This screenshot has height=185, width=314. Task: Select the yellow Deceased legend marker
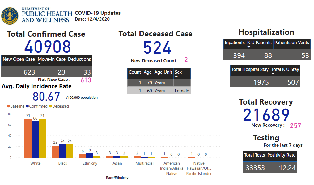[51, 106]
